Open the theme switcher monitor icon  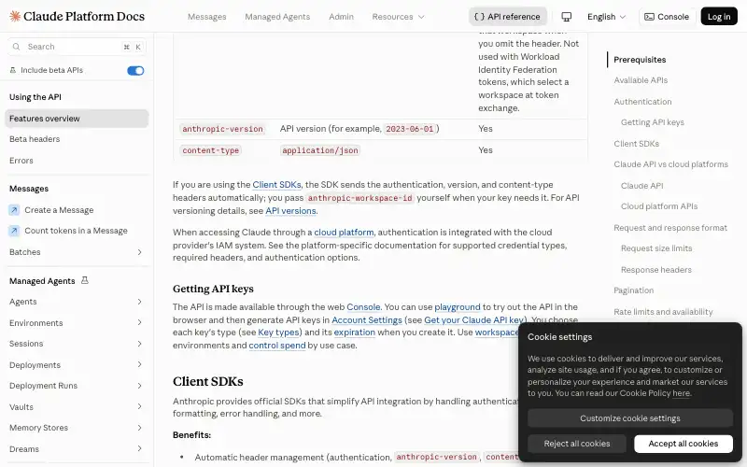tap(566, 17)
